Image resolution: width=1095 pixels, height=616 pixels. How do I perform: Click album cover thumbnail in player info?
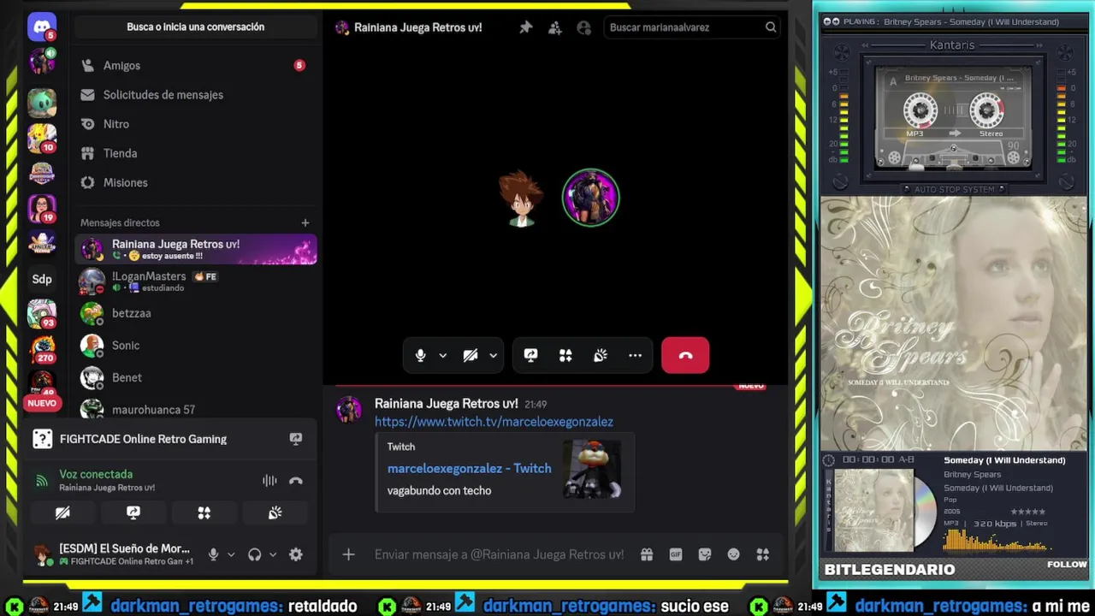coord(873,510)
